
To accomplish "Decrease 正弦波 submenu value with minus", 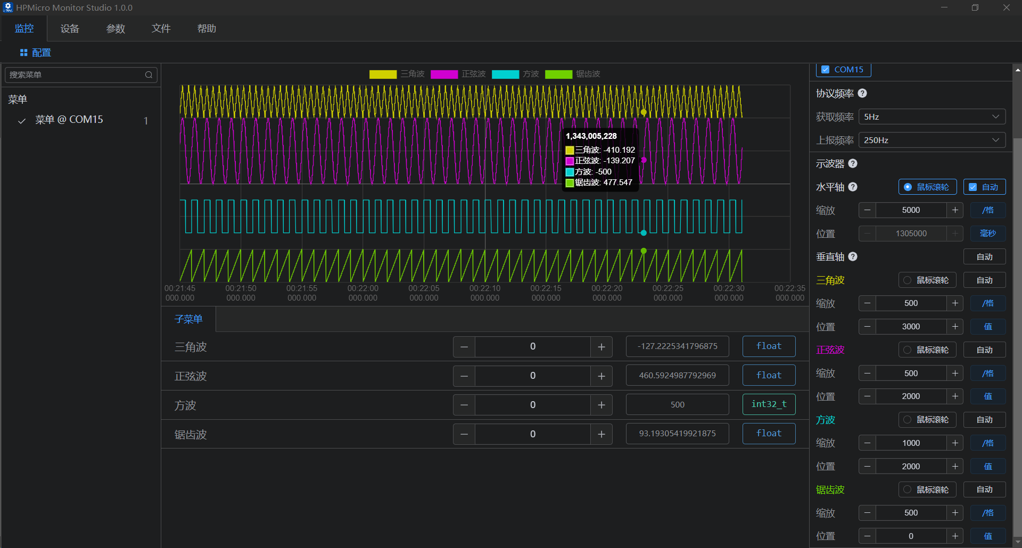I will [464, 376].
